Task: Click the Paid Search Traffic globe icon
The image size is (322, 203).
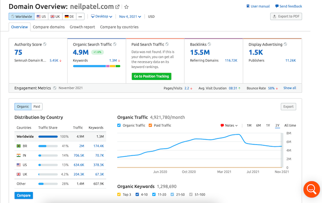Action: click(x=167, y=44)
